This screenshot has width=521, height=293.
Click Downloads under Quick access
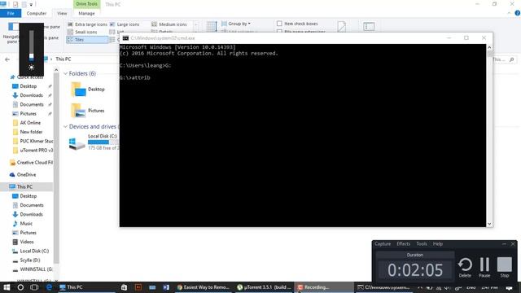pos(31,95)
